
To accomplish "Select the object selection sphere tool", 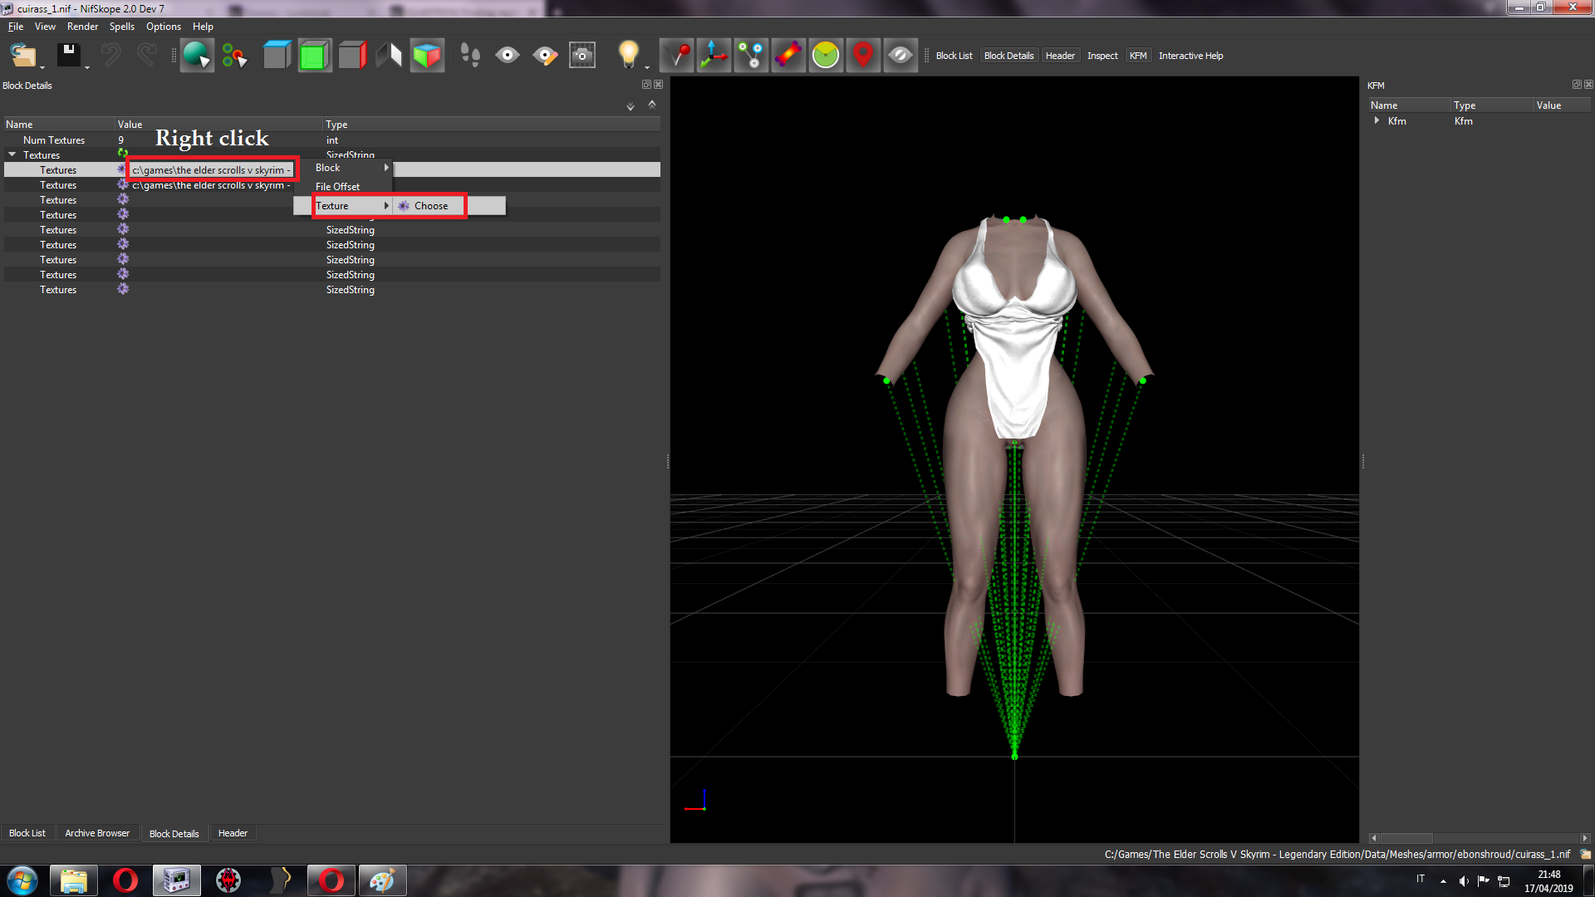I will 197,56.
